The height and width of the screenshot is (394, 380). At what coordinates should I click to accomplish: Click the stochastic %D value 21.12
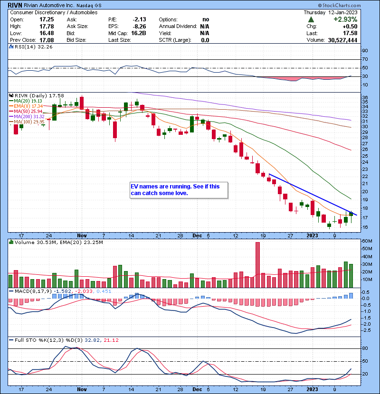click(x=111, y=340)
